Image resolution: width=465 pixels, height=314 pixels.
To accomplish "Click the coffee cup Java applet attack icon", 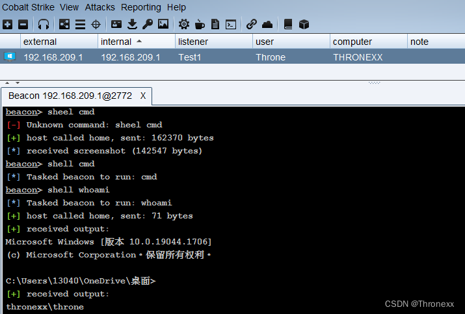I will (x=200, y=24).
